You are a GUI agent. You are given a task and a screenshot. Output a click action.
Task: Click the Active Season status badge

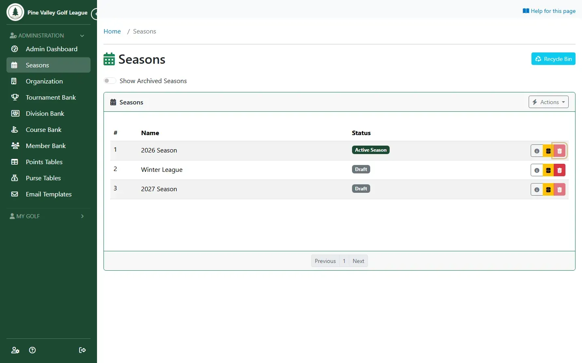tap(371, 150)
